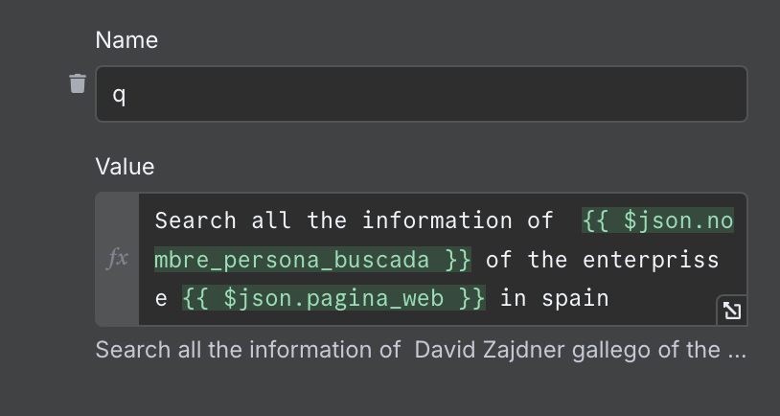
Task: Click the lone 'e' starting third line
Action: pyautogui.click(x=161, y=299)
